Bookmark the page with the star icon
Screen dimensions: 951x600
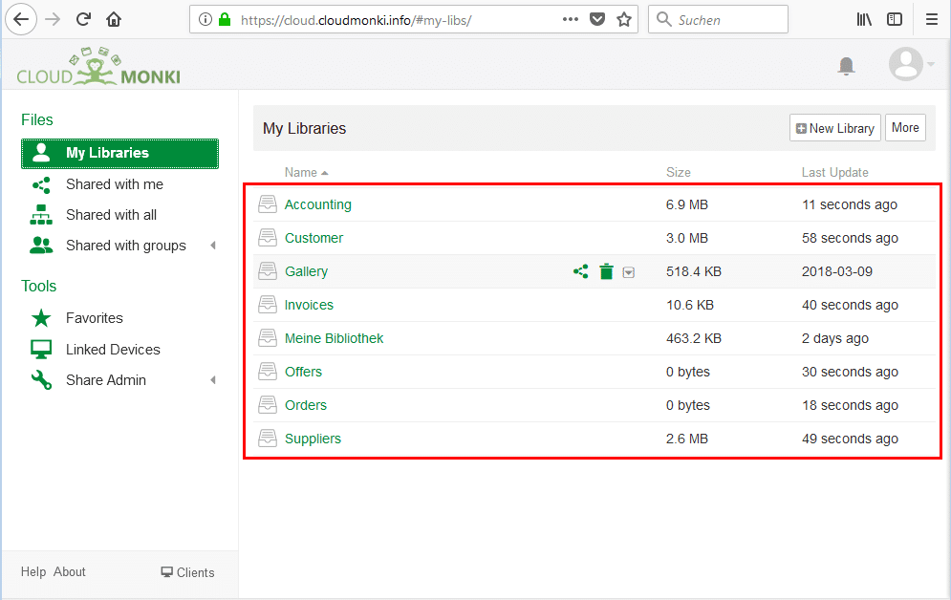624,20
